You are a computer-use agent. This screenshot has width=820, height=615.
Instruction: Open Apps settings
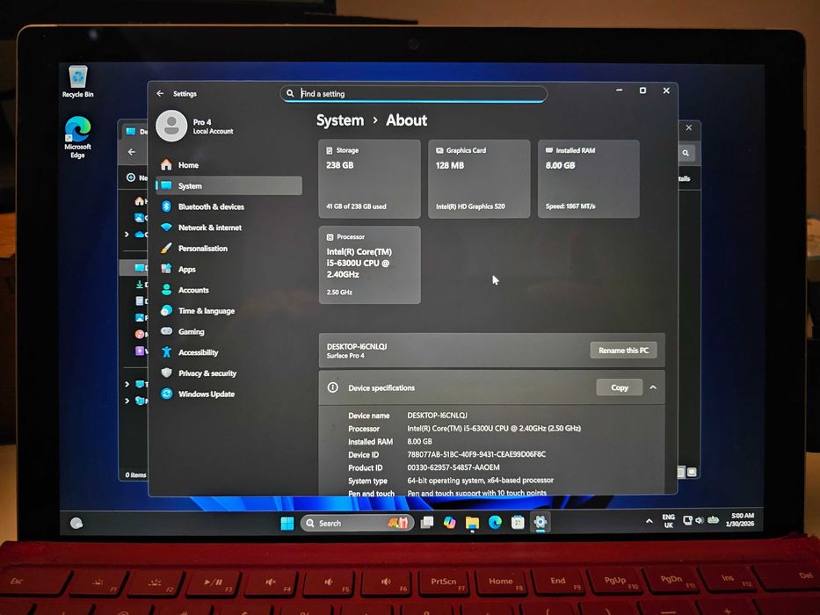pyautogui.click(x=229, y=270)
